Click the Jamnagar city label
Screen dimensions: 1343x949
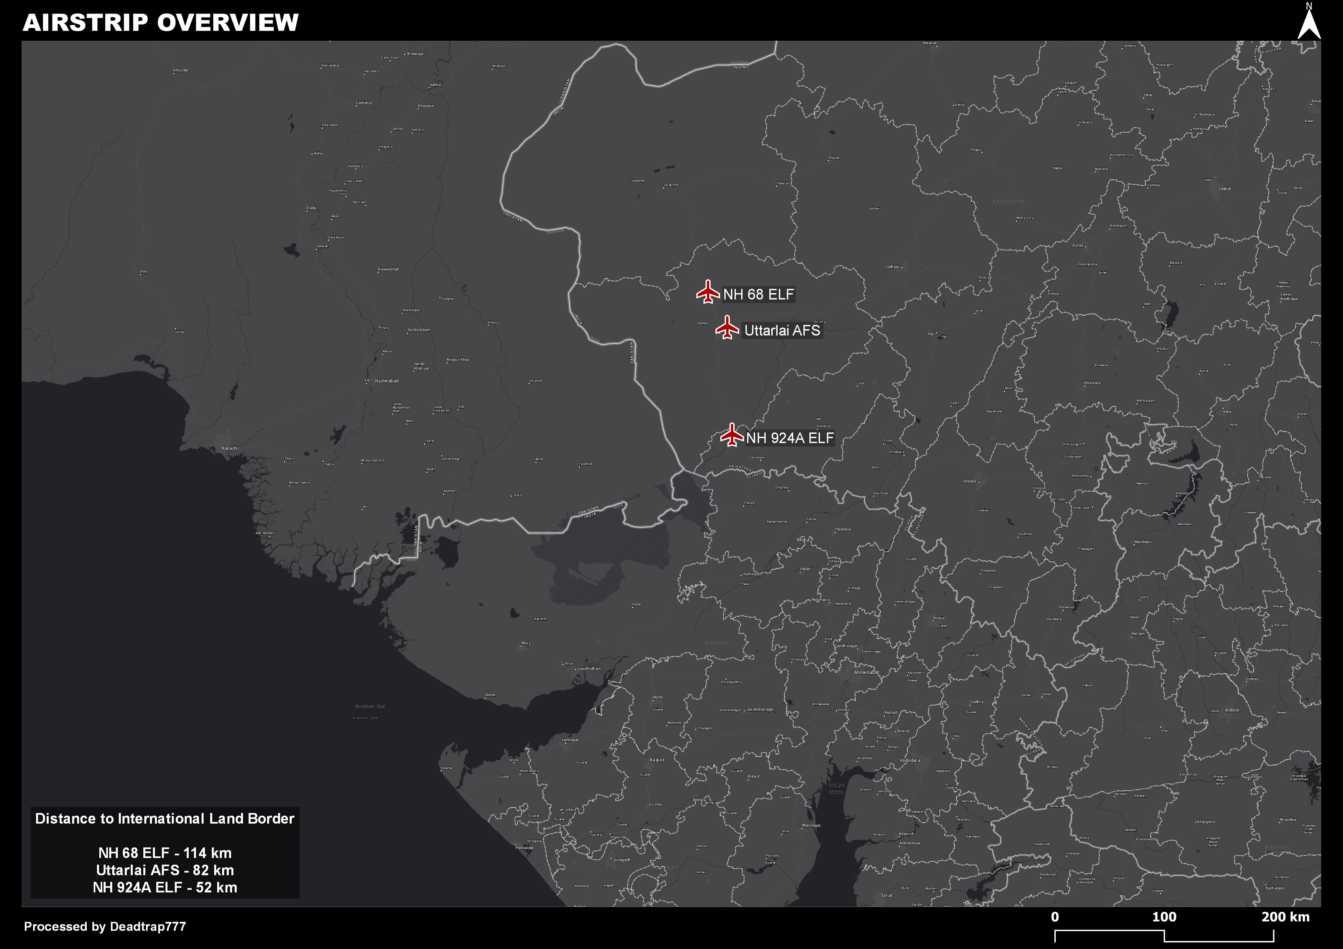tap(570, 740)
